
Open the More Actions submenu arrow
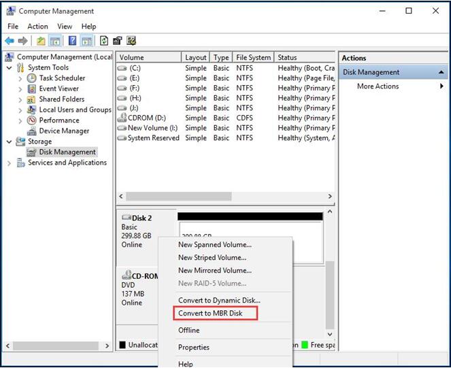pyautogui.click(x=441, y=86)
